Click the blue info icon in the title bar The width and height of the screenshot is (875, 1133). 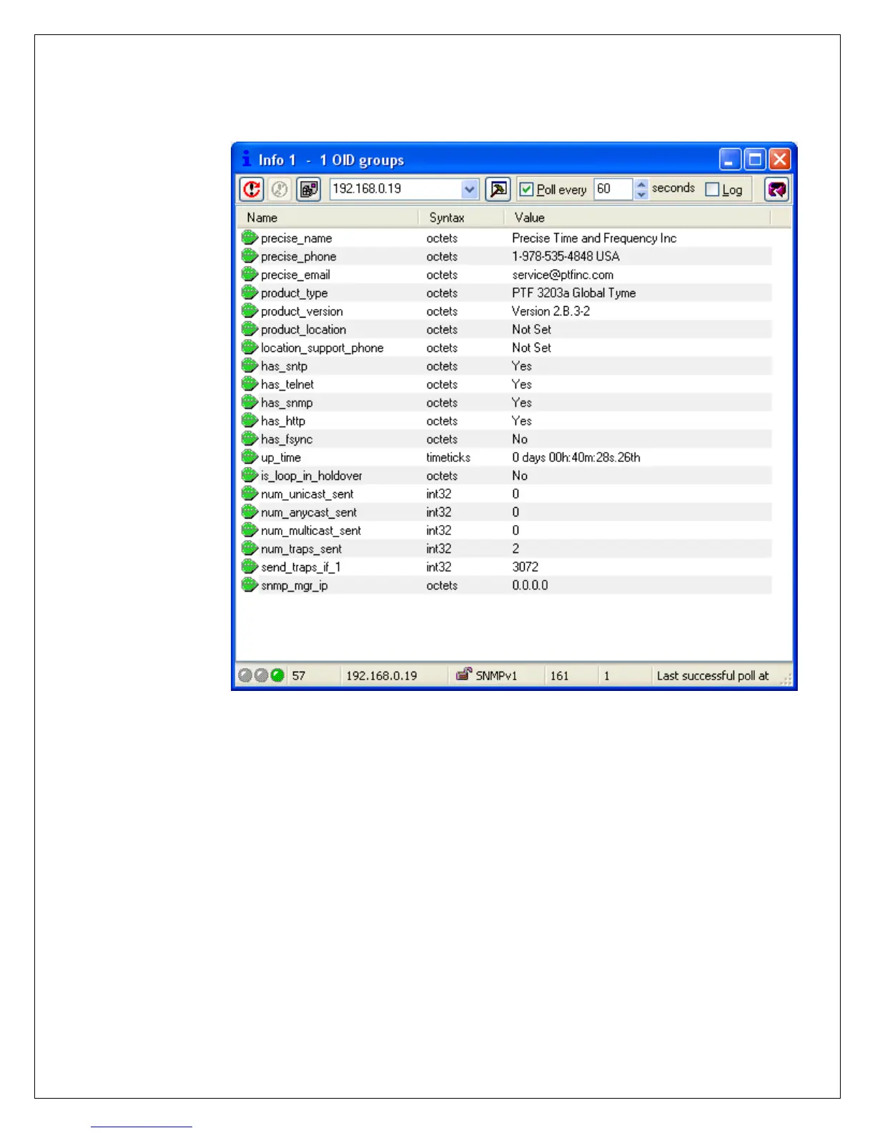coord(247,159)
